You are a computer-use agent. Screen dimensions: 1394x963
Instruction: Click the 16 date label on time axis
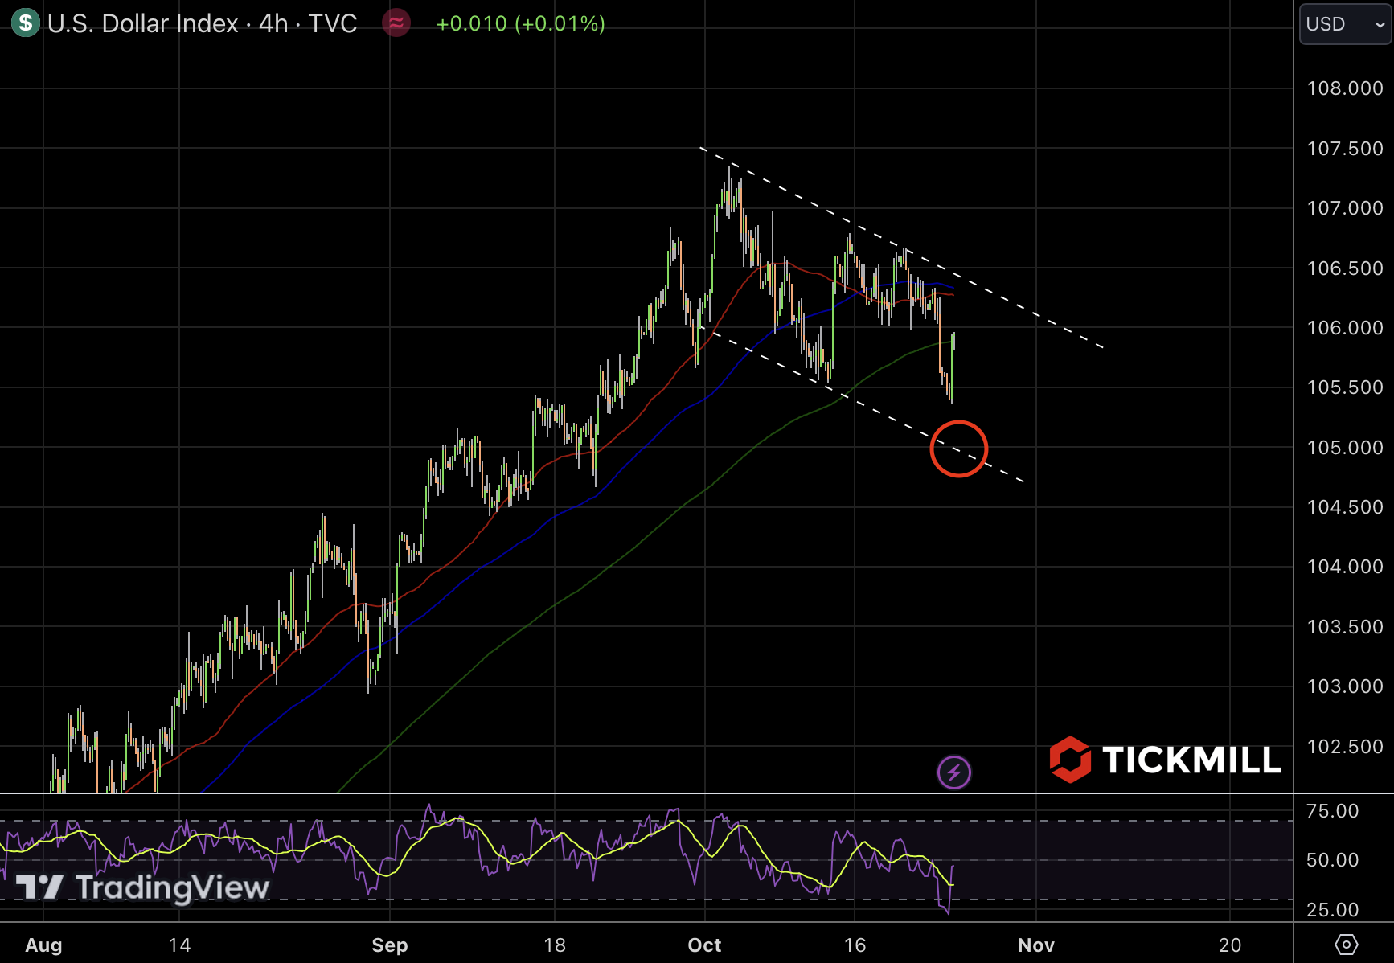coord(855,945)
